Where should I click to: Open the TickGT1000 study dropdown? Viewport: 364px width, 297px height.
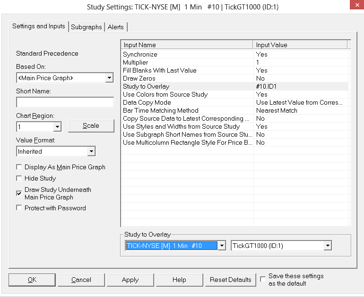pos(328,246)
